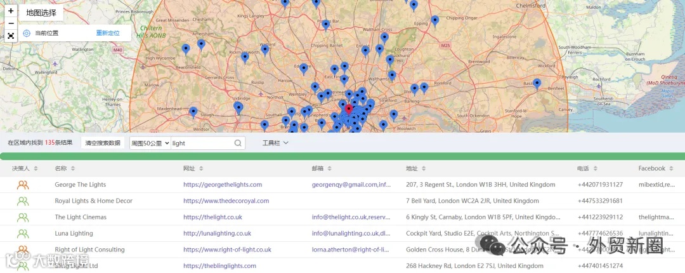Open decision makers for Royal Lights & Home Decor

(23, 201)
